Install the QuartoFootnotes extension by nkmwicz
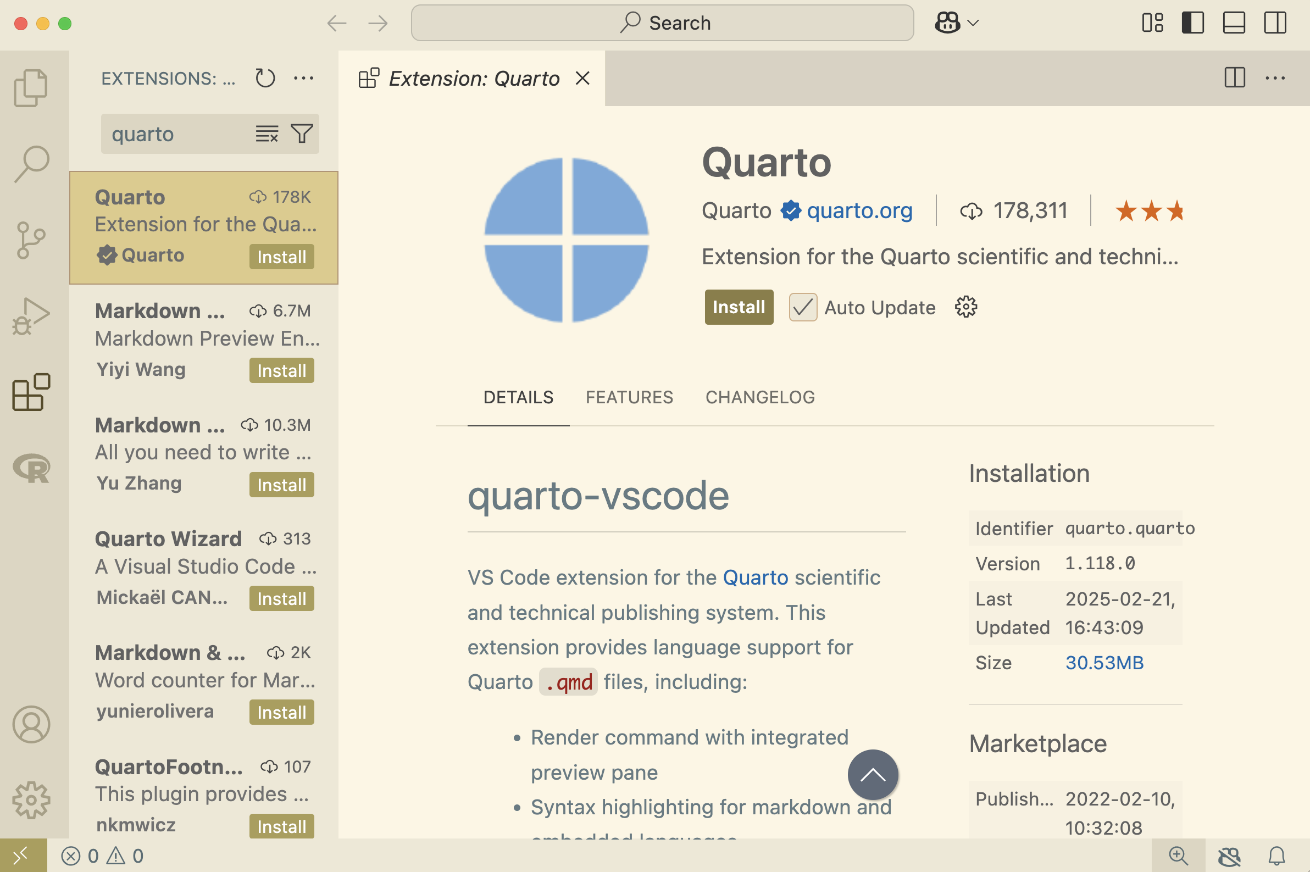Viewport: 1310px width, 872px height. [281, 826]
